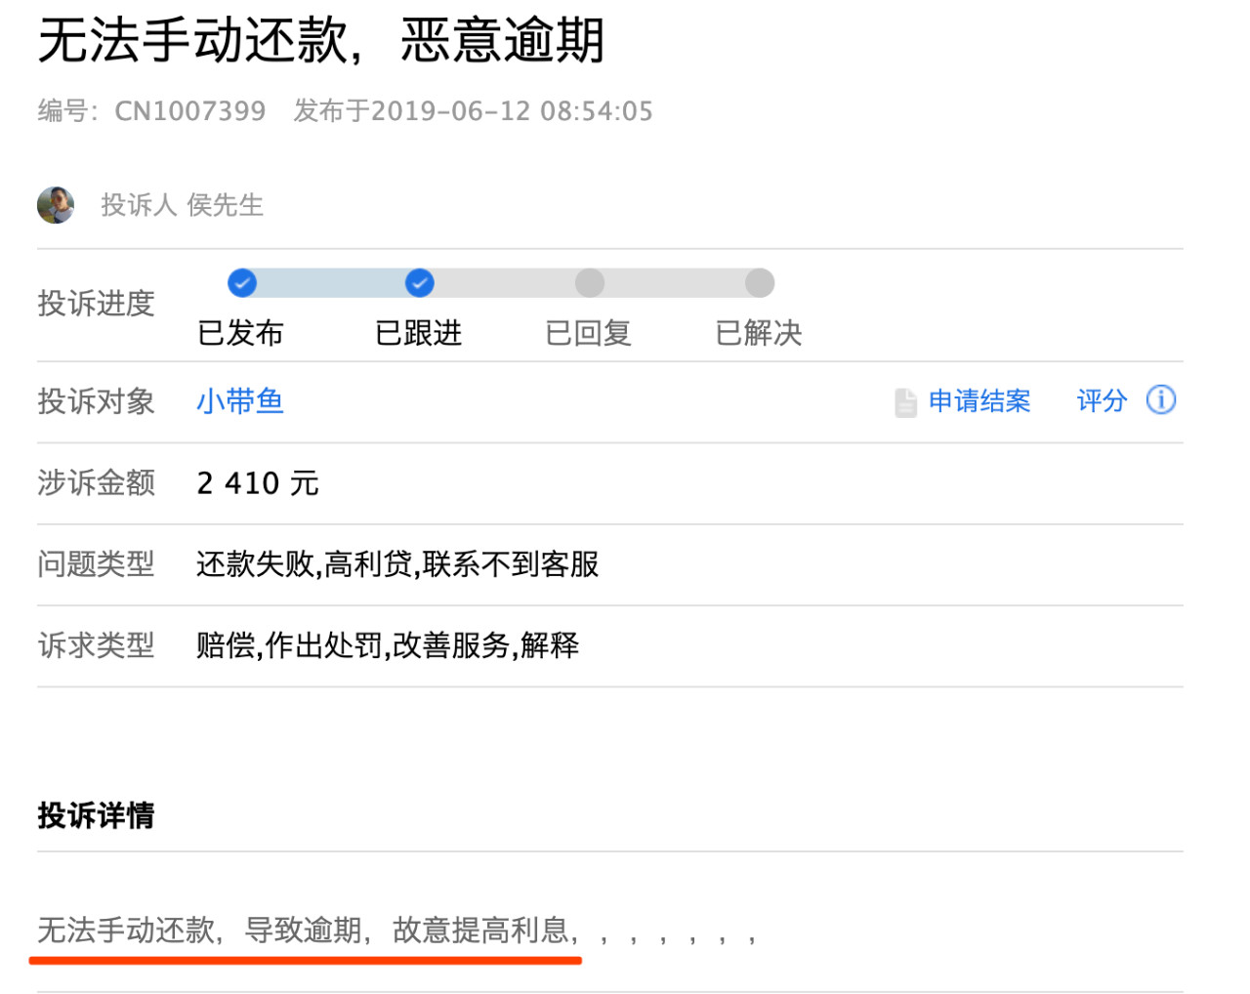Viewport: 1250px width, 994px height.
Task: Click the issue types 还款失败,高利贷,联系不到客服
Action: click(397, 564)
